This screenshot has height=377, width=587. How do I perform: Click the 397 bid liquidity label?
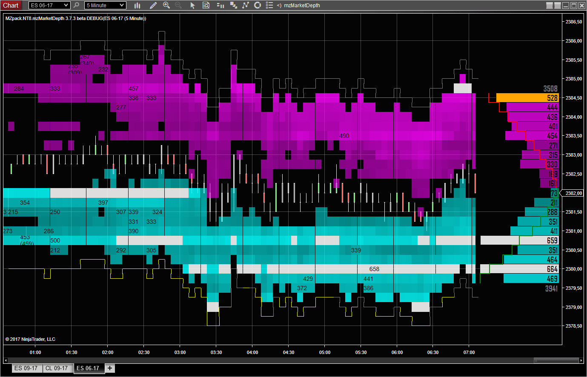coord(103,203)
